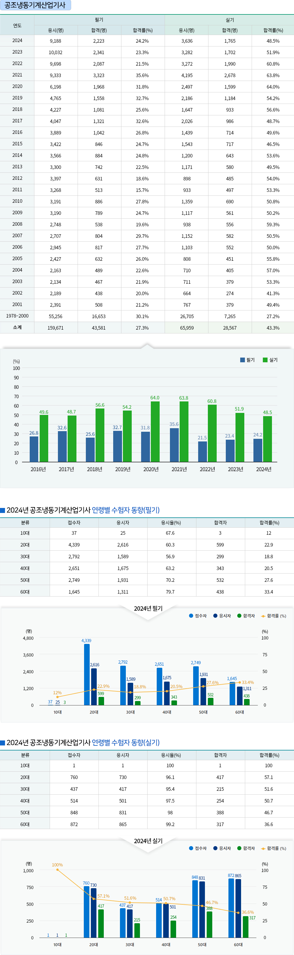Select the 100% point label in 실기 chart
This screenshot has width=294, height=955.
coord(57,865)
